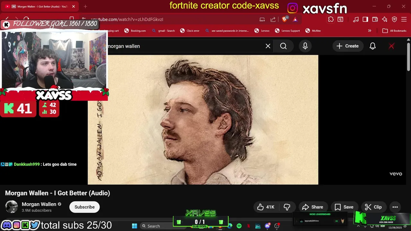Subscribe to Morgan Wallen channel

pos(84,207)
